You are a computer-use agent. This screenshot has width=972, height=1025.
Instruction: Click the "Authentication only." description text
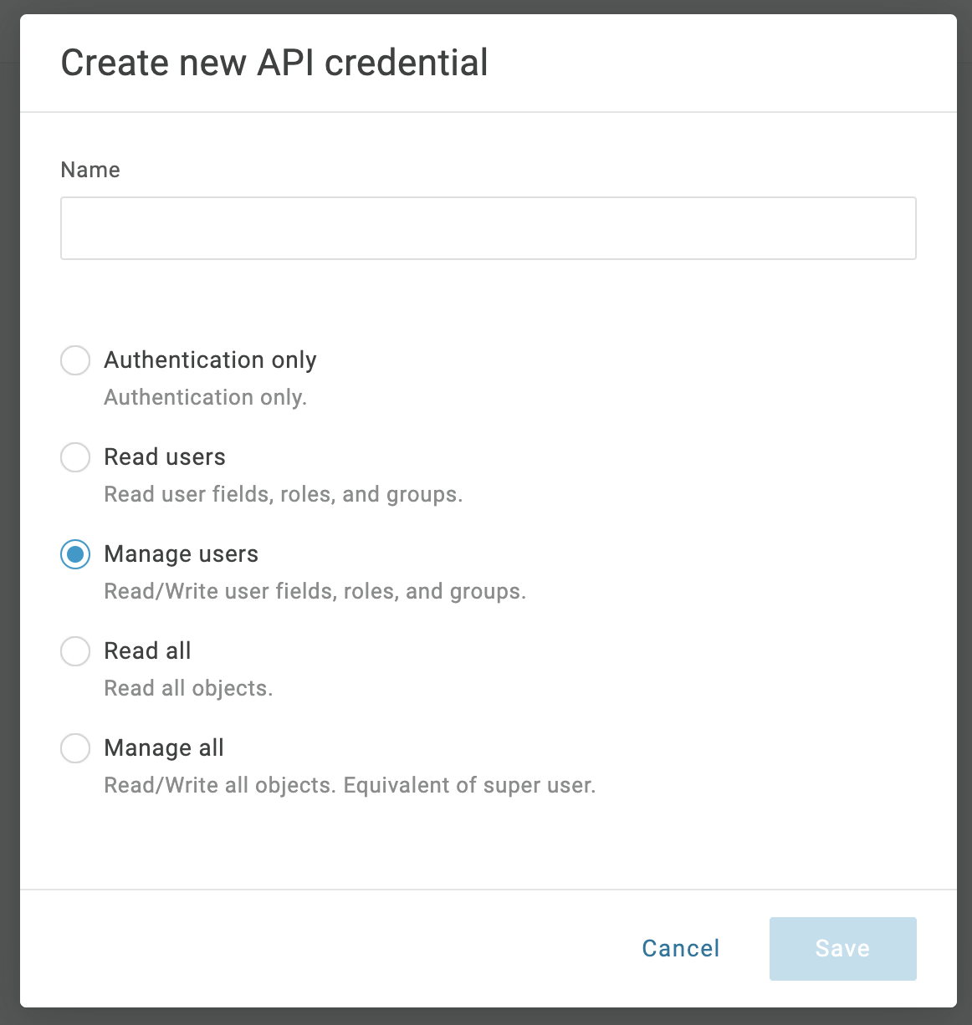(x=205, y=397)
